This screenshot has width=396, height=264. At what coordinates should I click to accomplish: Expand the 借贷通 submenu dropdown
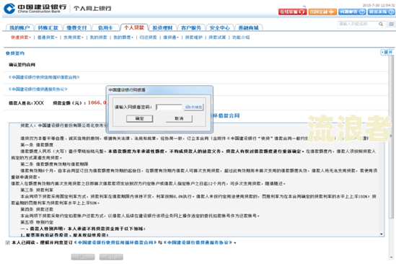tap(171, 38)
